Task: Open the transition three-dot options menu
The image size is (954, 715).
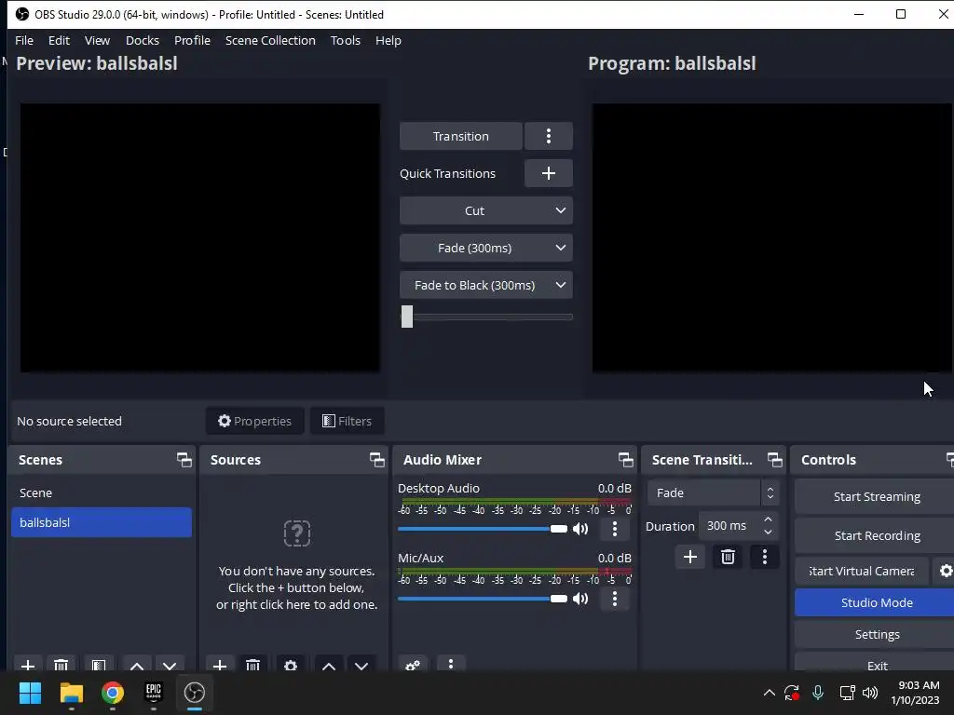Action: click(548, 136)
